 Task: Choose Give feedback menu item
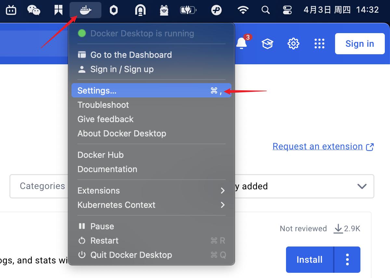pyautogui.click(x=151, y=119)
